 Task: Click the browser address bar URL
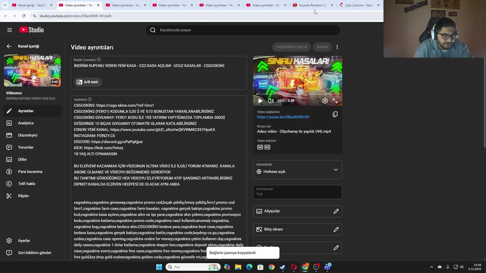[76, 16]
